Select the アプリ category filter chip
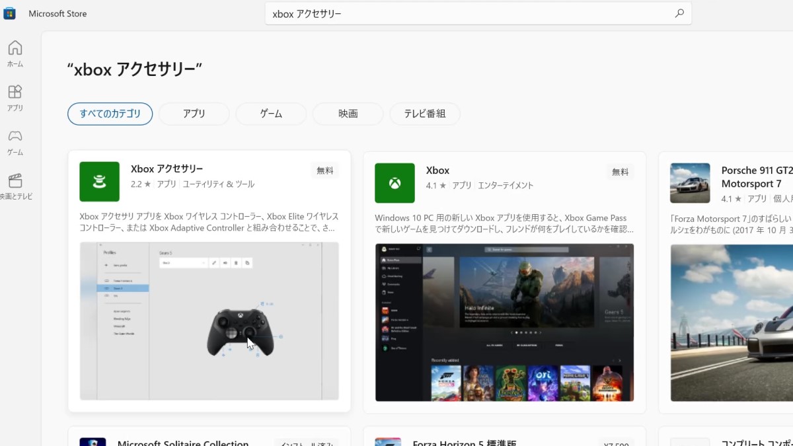Image resolution: width=793 pixels, height=446 pixels. point(194,114)
